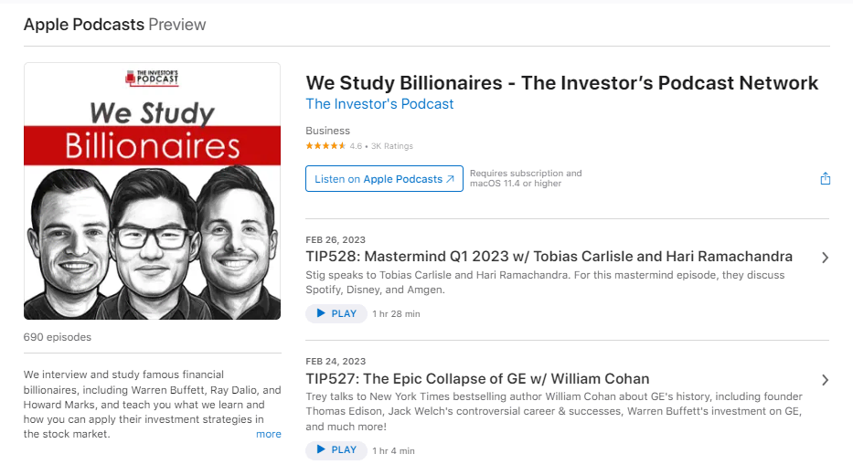Expand the podcast description with the more link
The width and height of the screenshot is (853, 475).
(x=269, y=434)
